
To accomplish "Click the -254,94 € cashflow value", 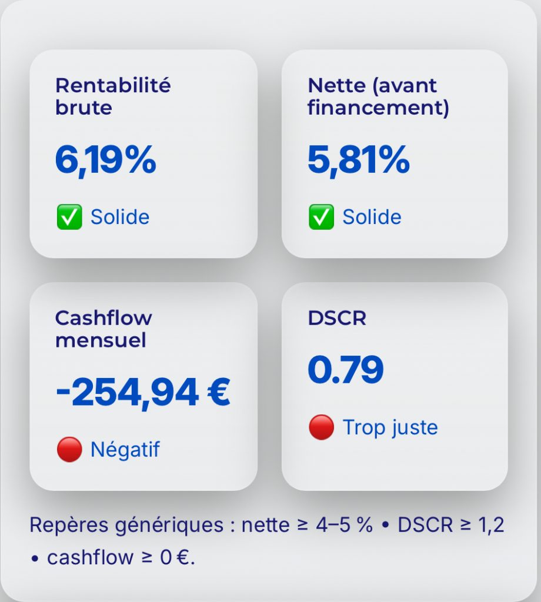I will [142, 393].
